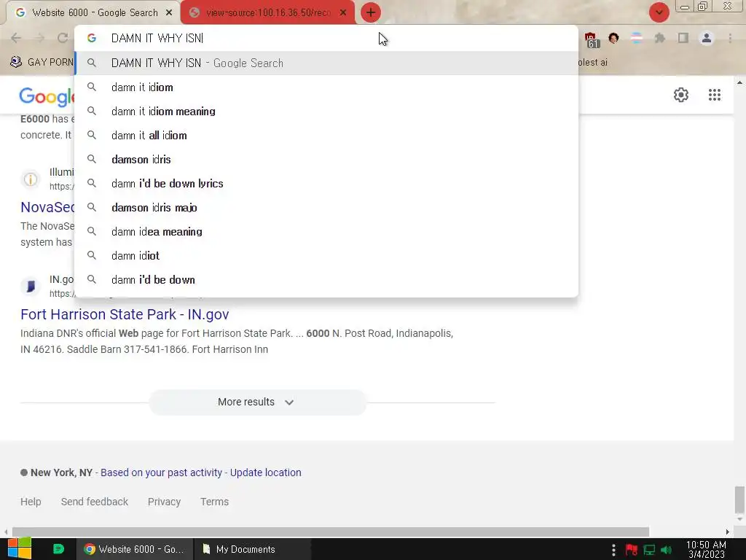Close the view-source tab
This screenshot has width=746, height=560.
(x=343, y=13)
